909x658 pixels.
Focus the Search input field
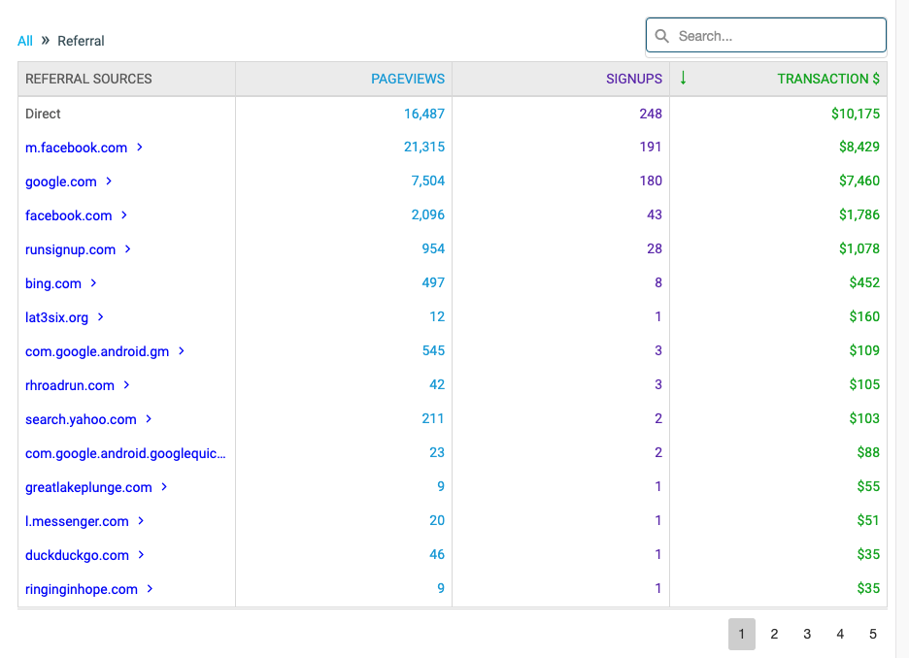(x=766, y=35)
